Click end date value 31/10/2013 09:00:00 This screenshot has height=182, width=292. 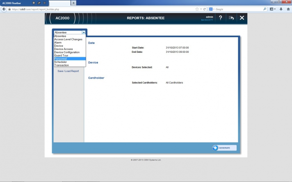[x=177, y=52]
